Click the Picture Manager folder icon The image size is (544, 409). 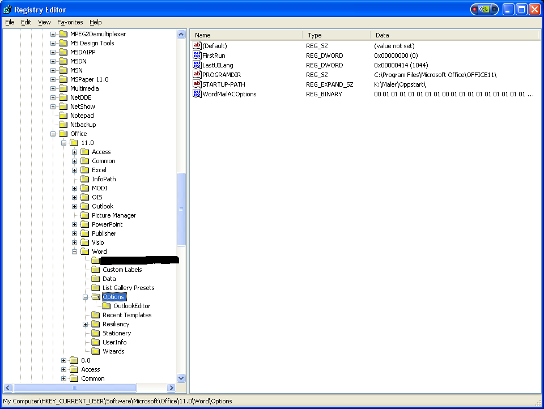[84, 215]
